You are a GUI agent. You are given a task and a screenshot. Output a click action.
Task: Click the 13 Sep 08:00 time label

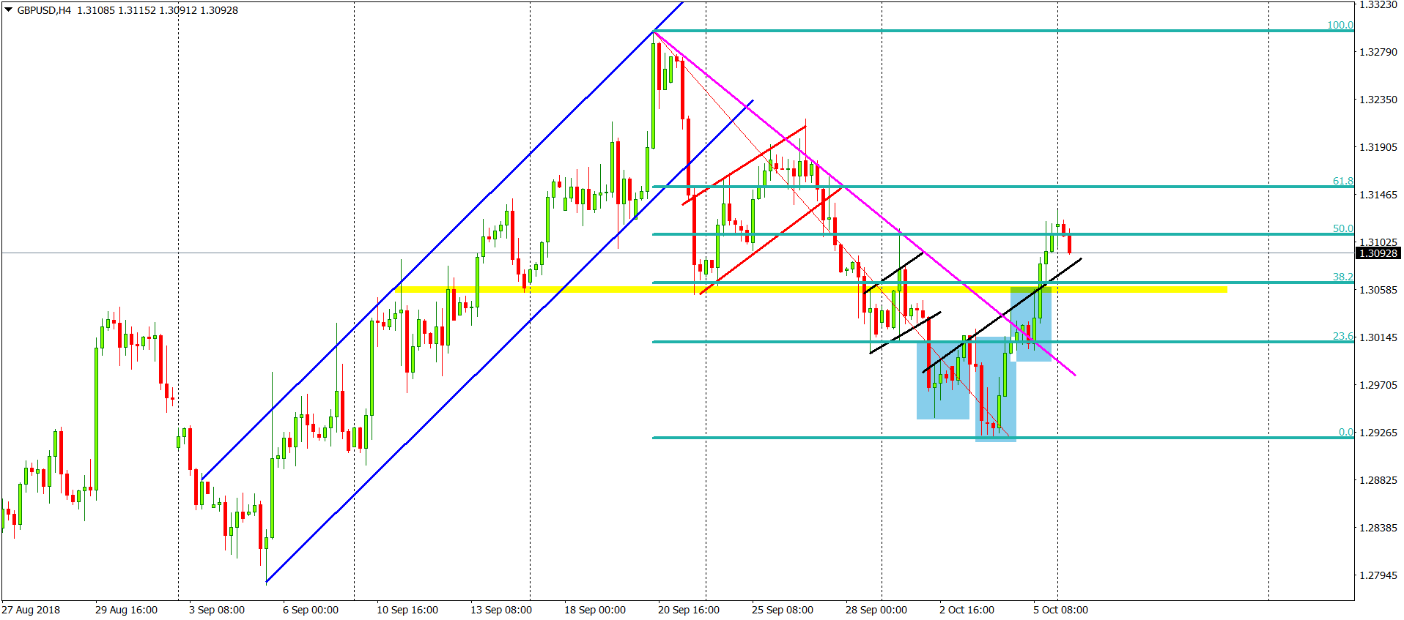pos(501,610)
